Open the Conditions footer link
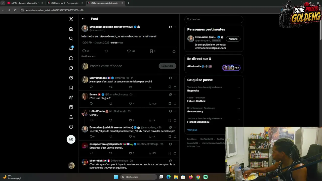 [192, 139]
